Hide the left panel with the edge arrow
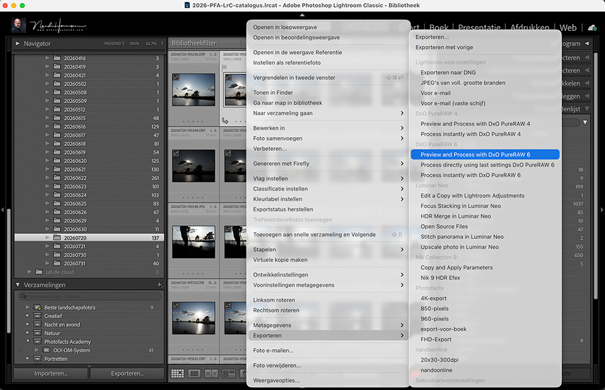 click(3, 210)
